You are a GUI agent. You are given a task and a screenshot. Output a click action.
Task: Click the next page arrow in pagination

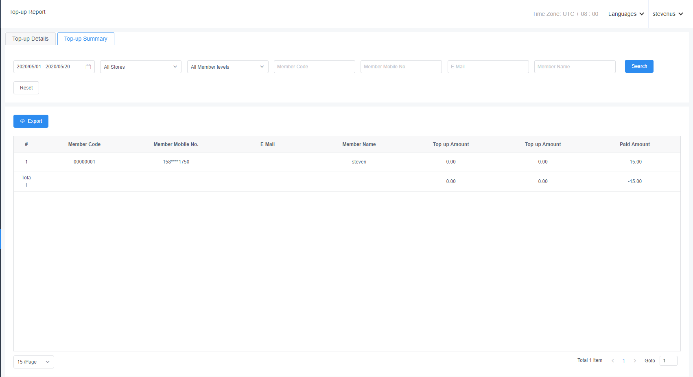click(635, 361)
